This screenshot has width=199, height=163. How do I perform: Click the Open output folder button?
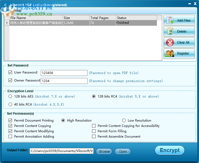click(x=123, y=151)
